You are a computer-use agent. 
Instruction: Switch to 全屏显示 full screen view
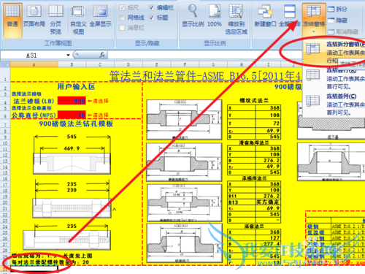(x=100, y=17)
